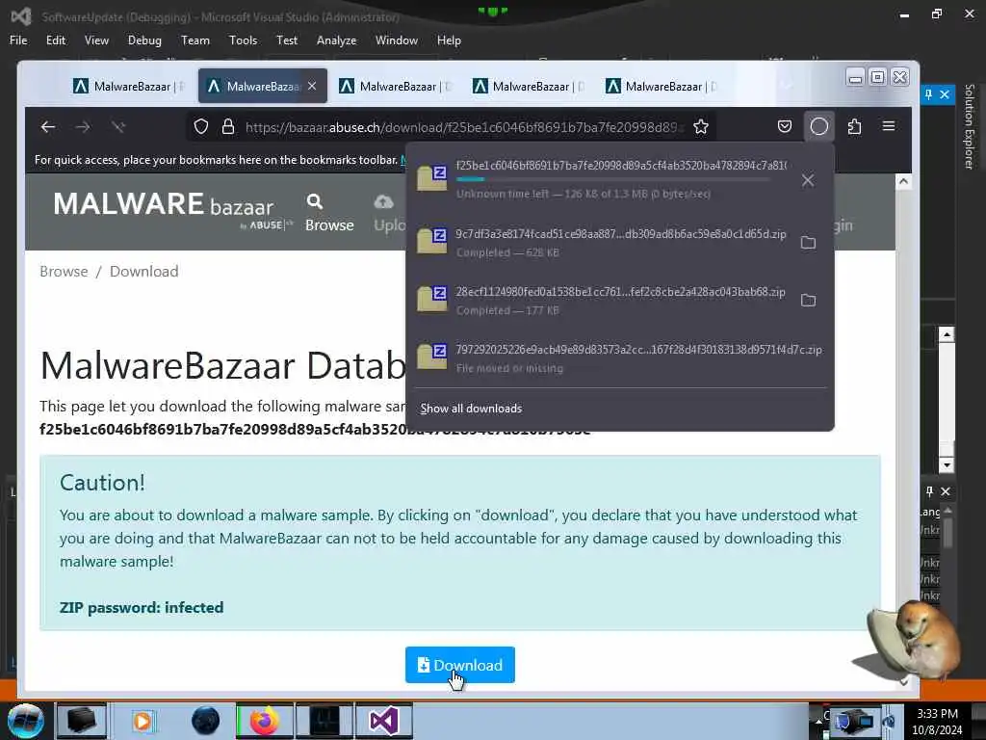Open the black monitor app taskbar icon
This screenshot has height=740, width=986.
324,721
